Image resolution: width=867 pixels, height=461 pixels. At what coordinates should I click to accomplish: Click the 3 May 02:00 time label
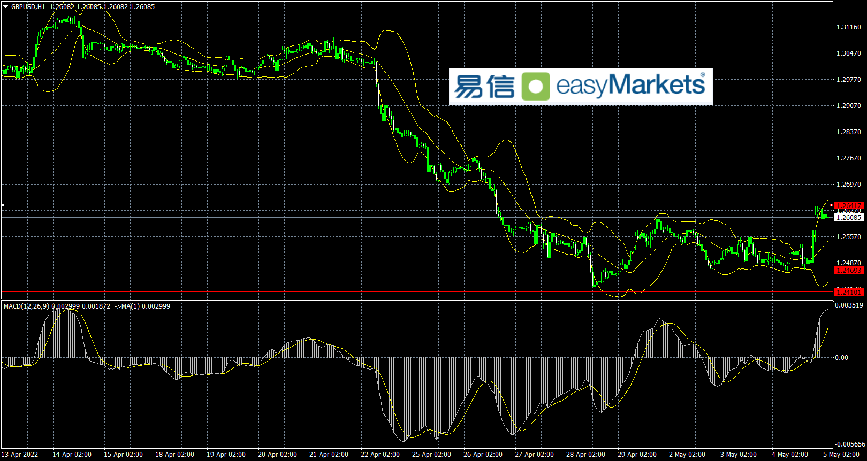738,455
